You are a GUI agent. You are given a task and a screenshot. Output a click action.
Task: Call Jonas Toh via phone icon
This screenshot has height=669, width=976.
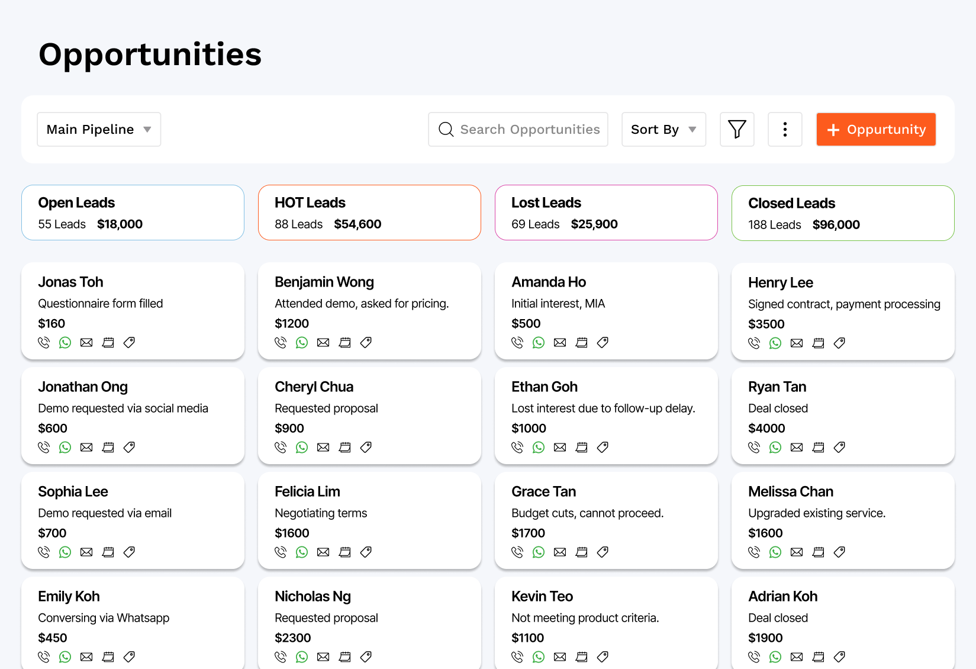44,342
